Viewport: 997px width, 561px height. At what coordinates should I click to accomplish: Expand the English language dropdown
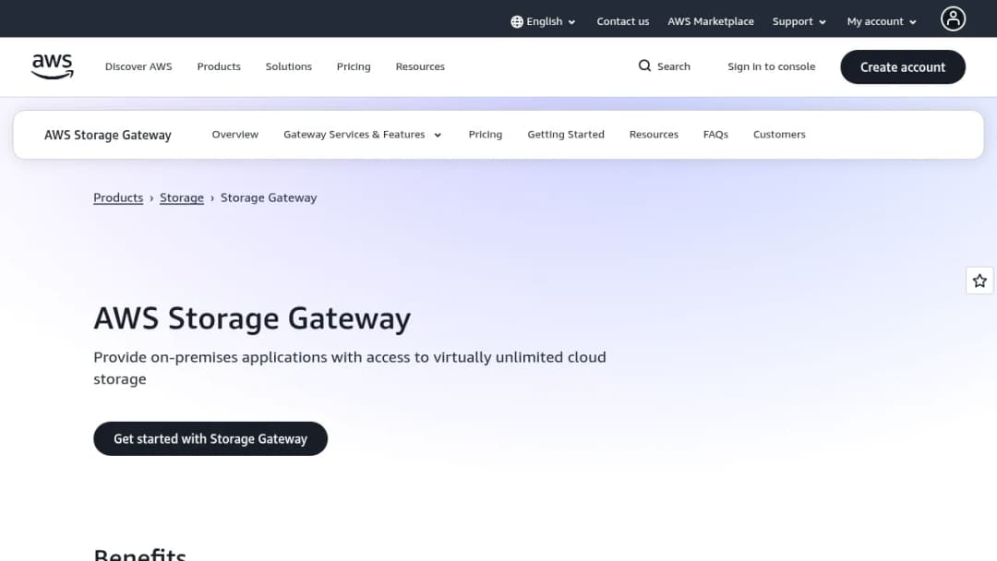(x=544, y=21)
